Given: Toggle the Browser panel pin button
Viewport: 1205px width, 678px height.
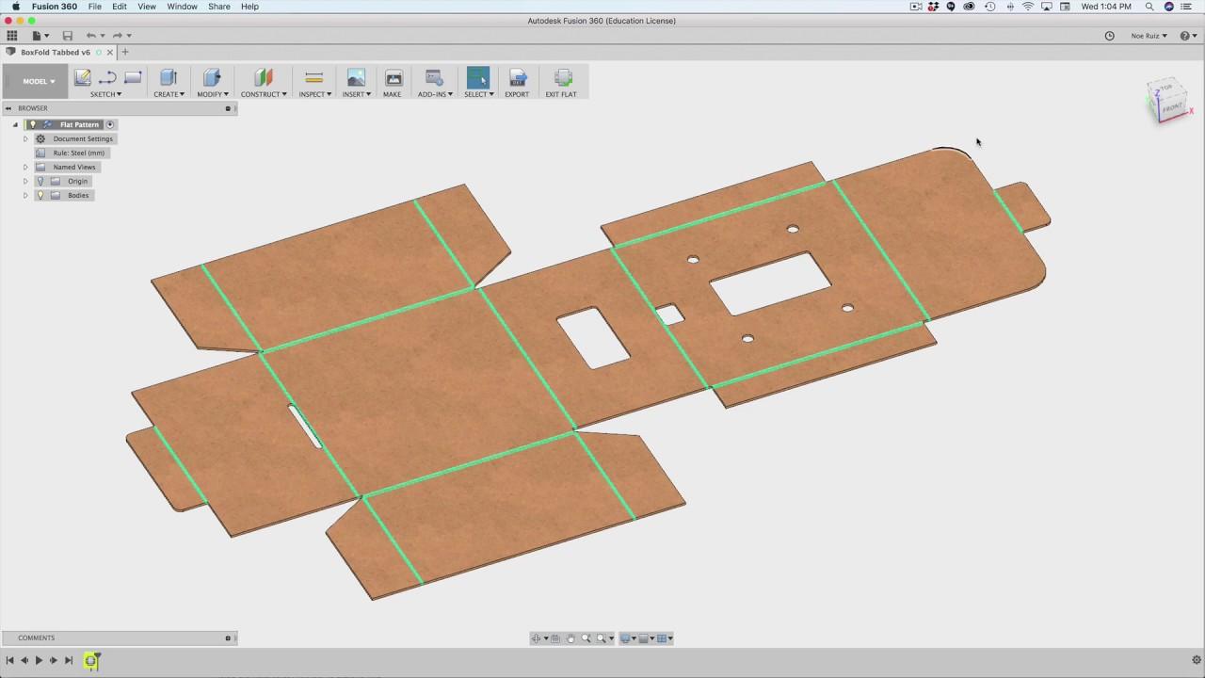Looking at the screenshot, I should [x=228, y=108].
